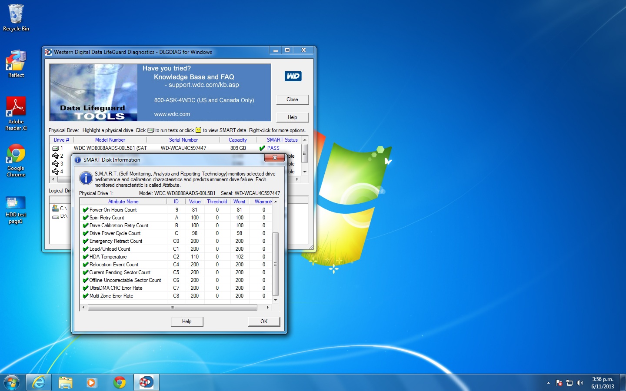626x391 pixels.
Task: Select the UltraDMA CRC Error Rate row
Action: [x=176, y=288]
